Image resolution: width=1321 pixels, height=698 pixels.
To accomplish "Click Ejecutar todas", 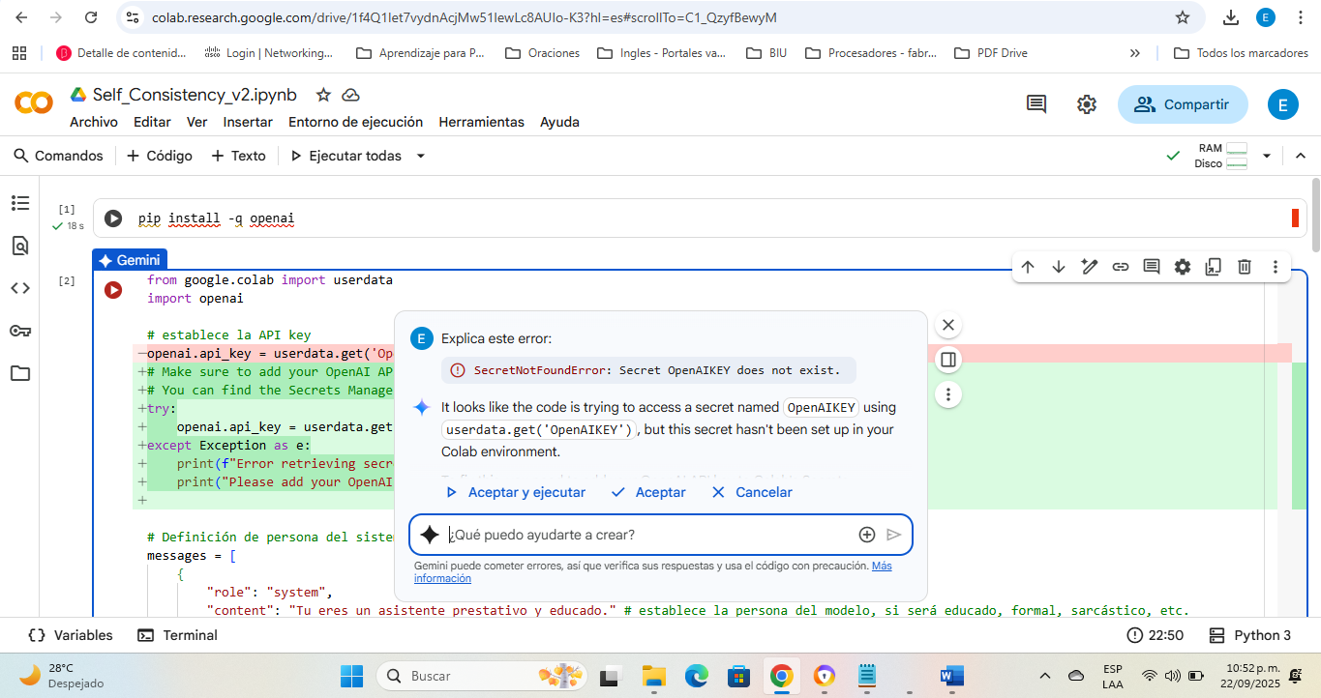I will [345, 156].
